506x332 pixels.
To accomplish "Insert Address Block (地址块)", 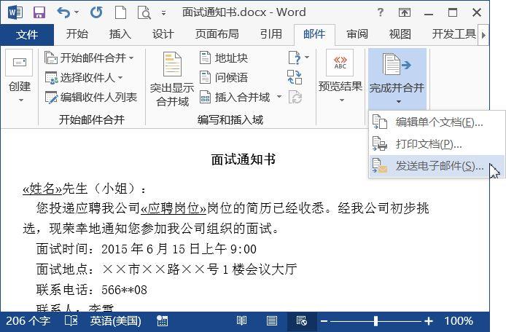I will 224,58.
